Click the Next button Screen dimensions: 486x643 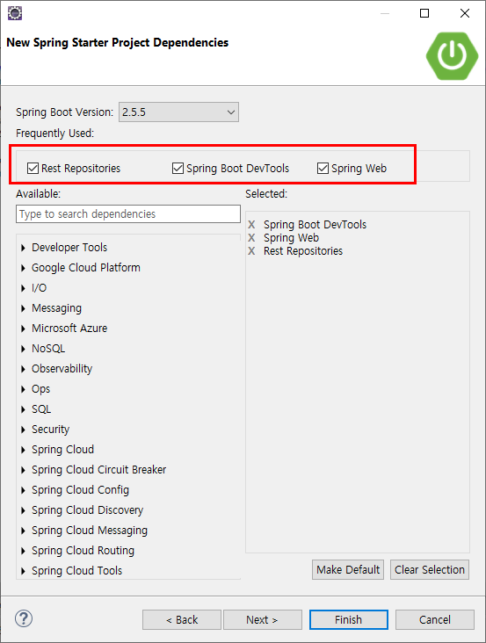tap(263, 619)
